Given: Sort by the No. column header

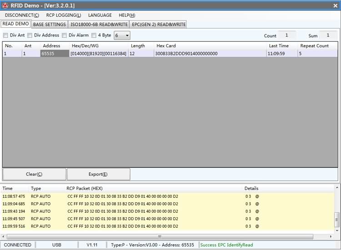Looking at the screenshot, I should [12, 46].
